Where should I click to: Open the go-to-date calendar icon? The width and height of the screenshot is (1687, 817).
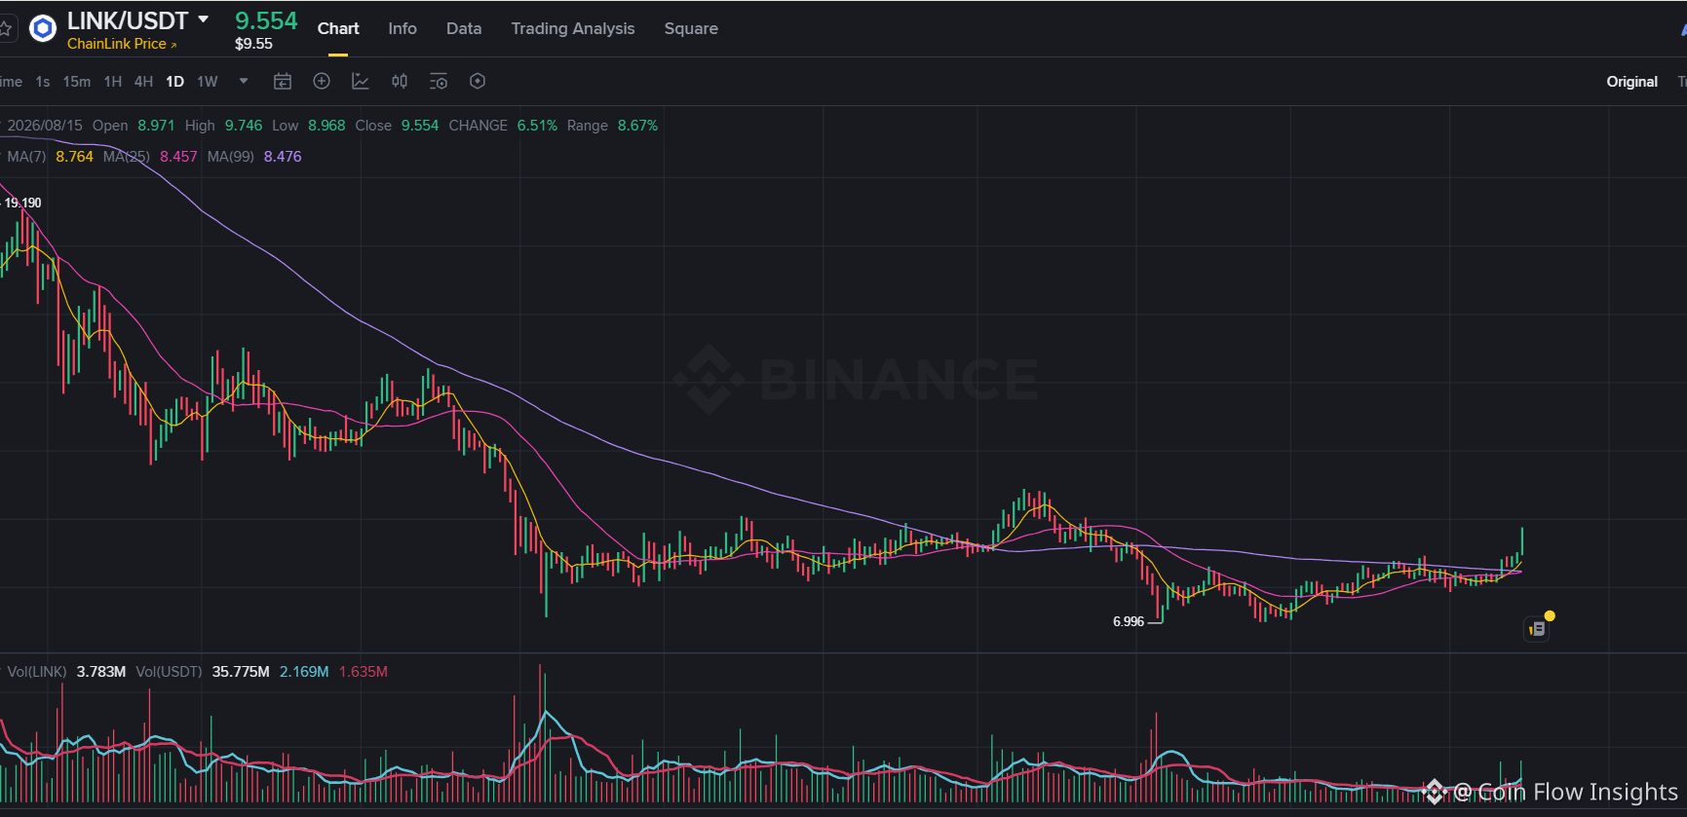coord(283,82)
